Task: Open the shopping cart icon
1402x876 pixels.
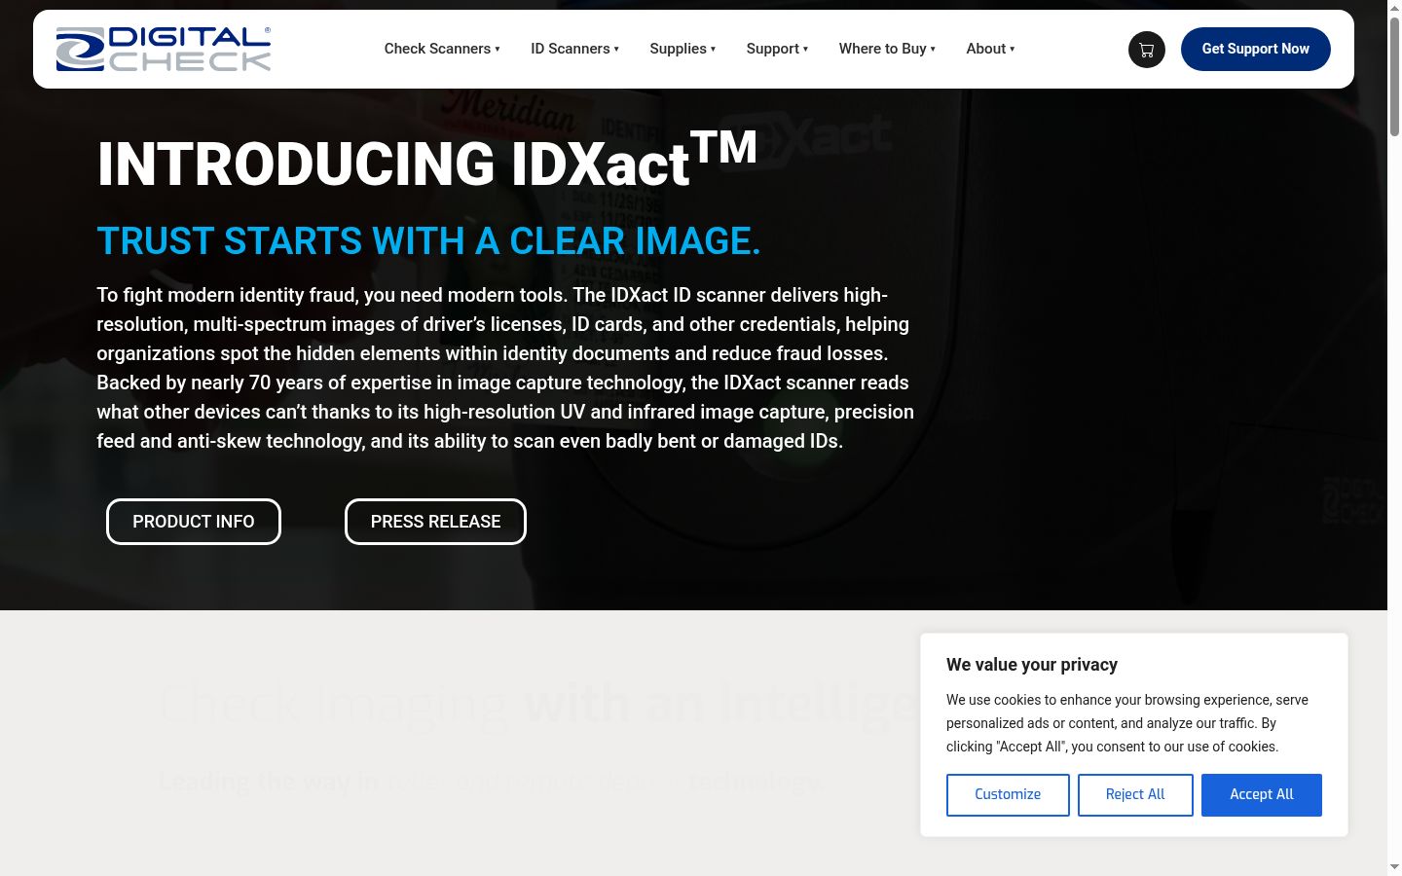Action: click(1147, 50)
